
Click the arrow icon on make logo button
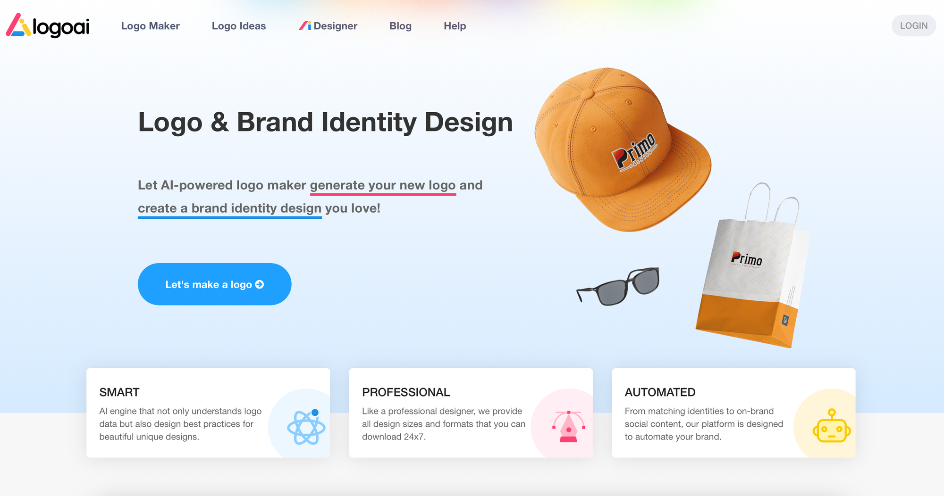[260, 284]
